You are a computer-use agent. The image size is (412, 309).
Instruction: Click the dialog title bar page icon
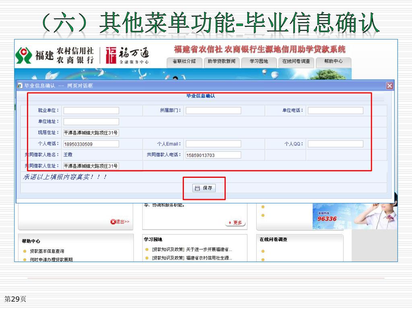20,86
